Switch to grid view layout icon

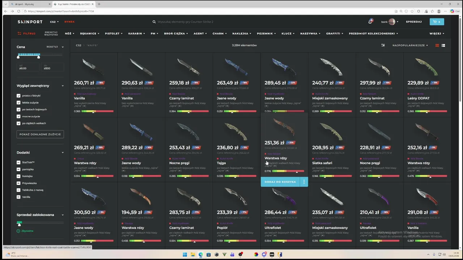coord(437,45)
